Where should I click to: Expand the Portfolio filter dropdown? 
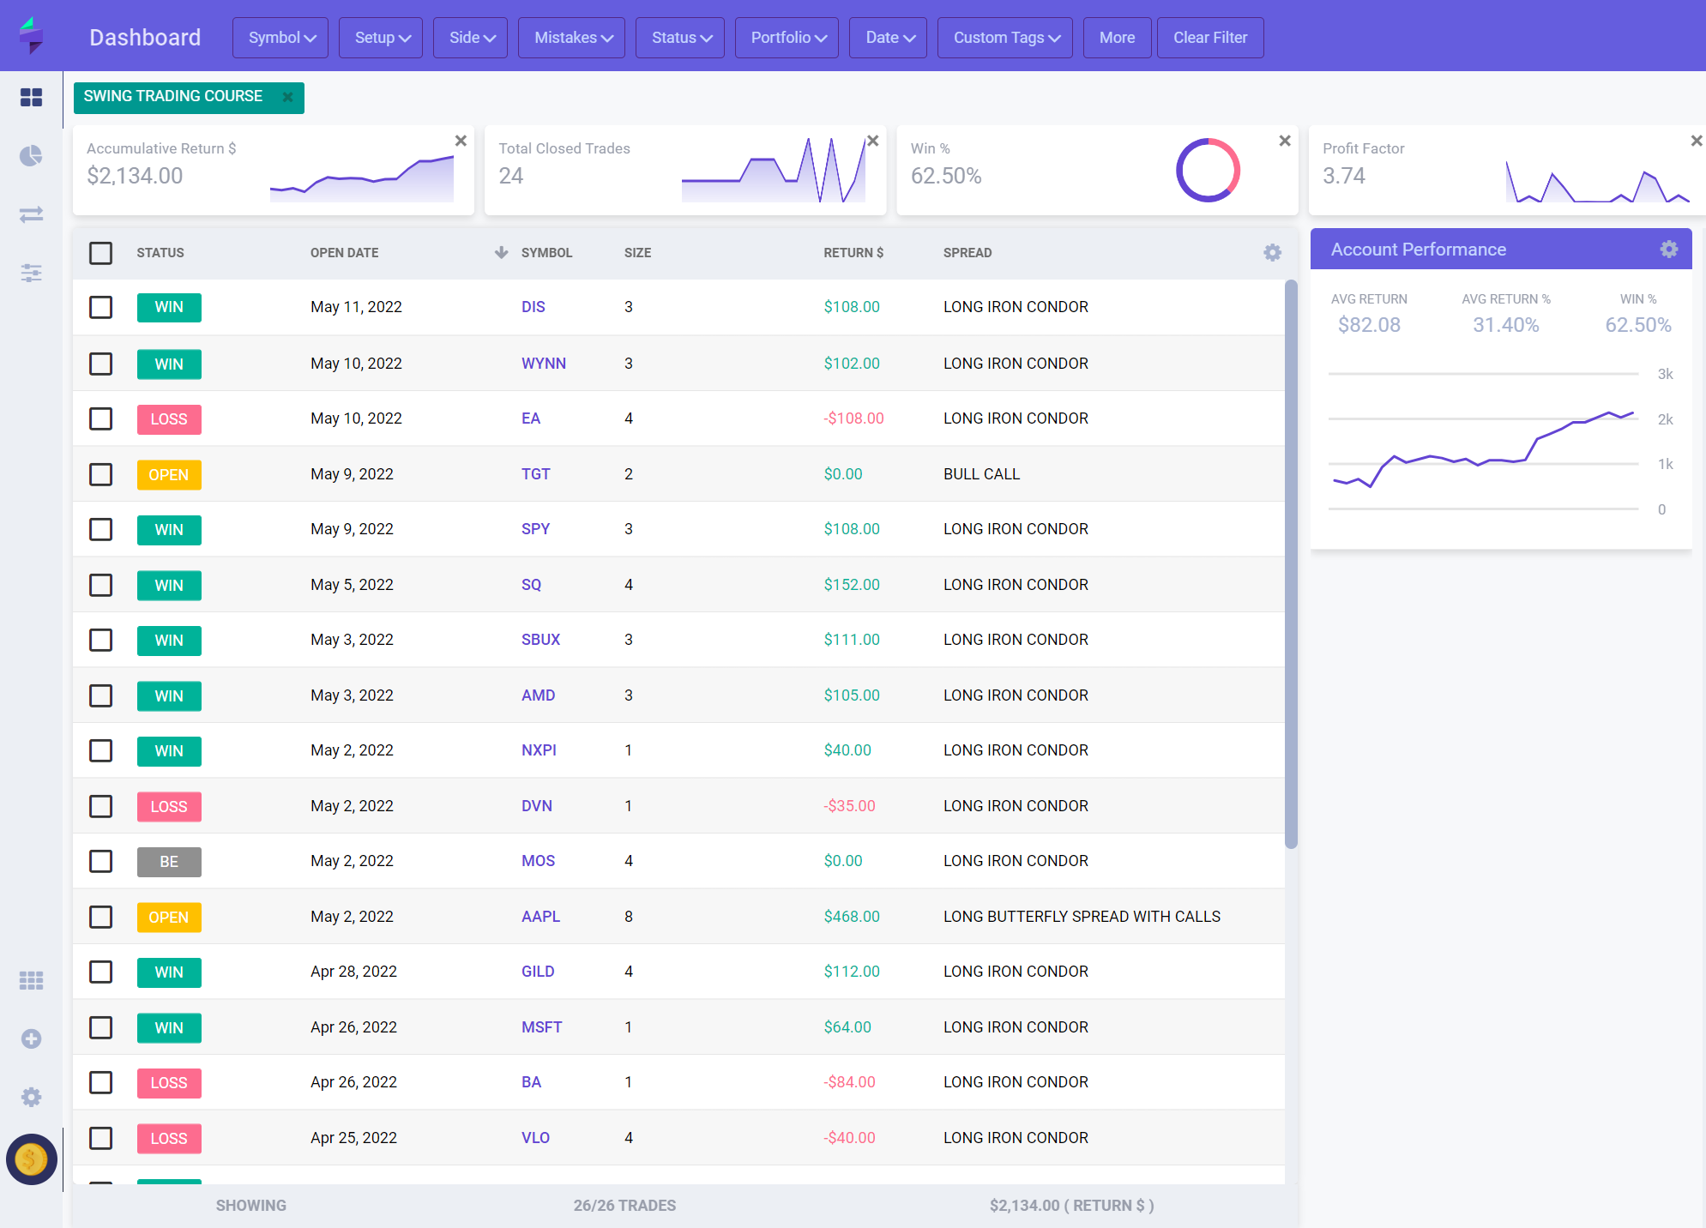pyautogui.click(x=787, y=38)
